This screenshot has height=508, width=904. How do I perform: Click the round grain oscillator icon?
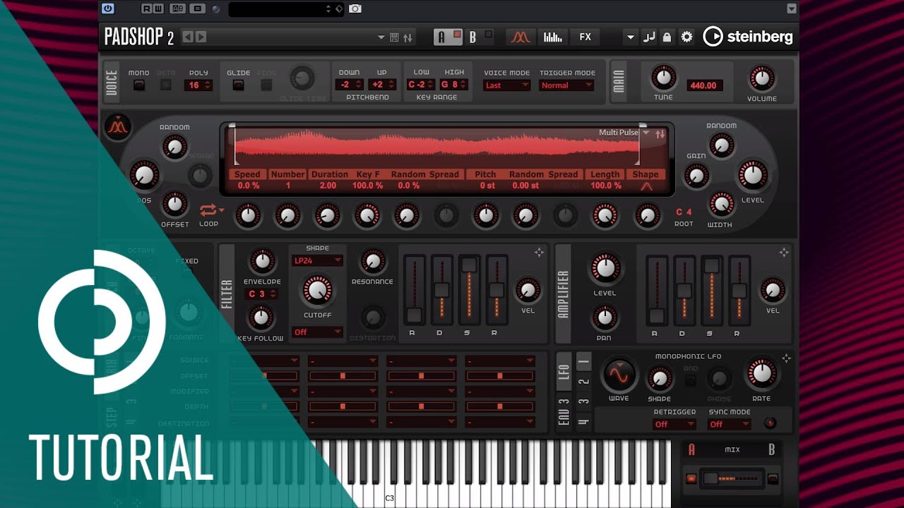pos(118,127)
